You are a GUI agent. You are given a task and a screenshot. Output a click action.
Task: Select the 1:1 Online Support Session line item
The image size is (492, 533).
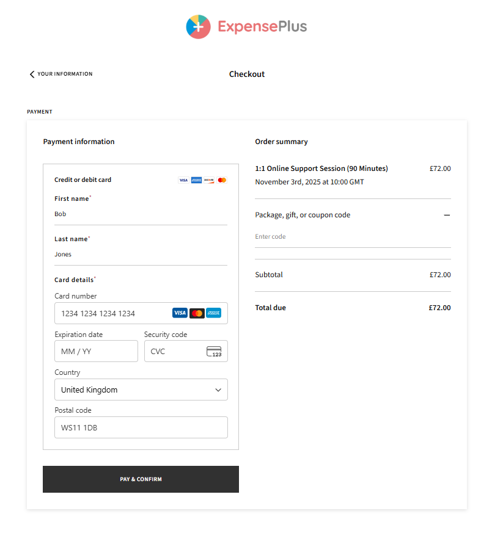tap(322, 169)
